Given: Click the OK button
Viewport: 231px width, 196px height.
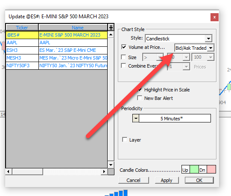Looking at the screenshot, I should coord(199,180).
